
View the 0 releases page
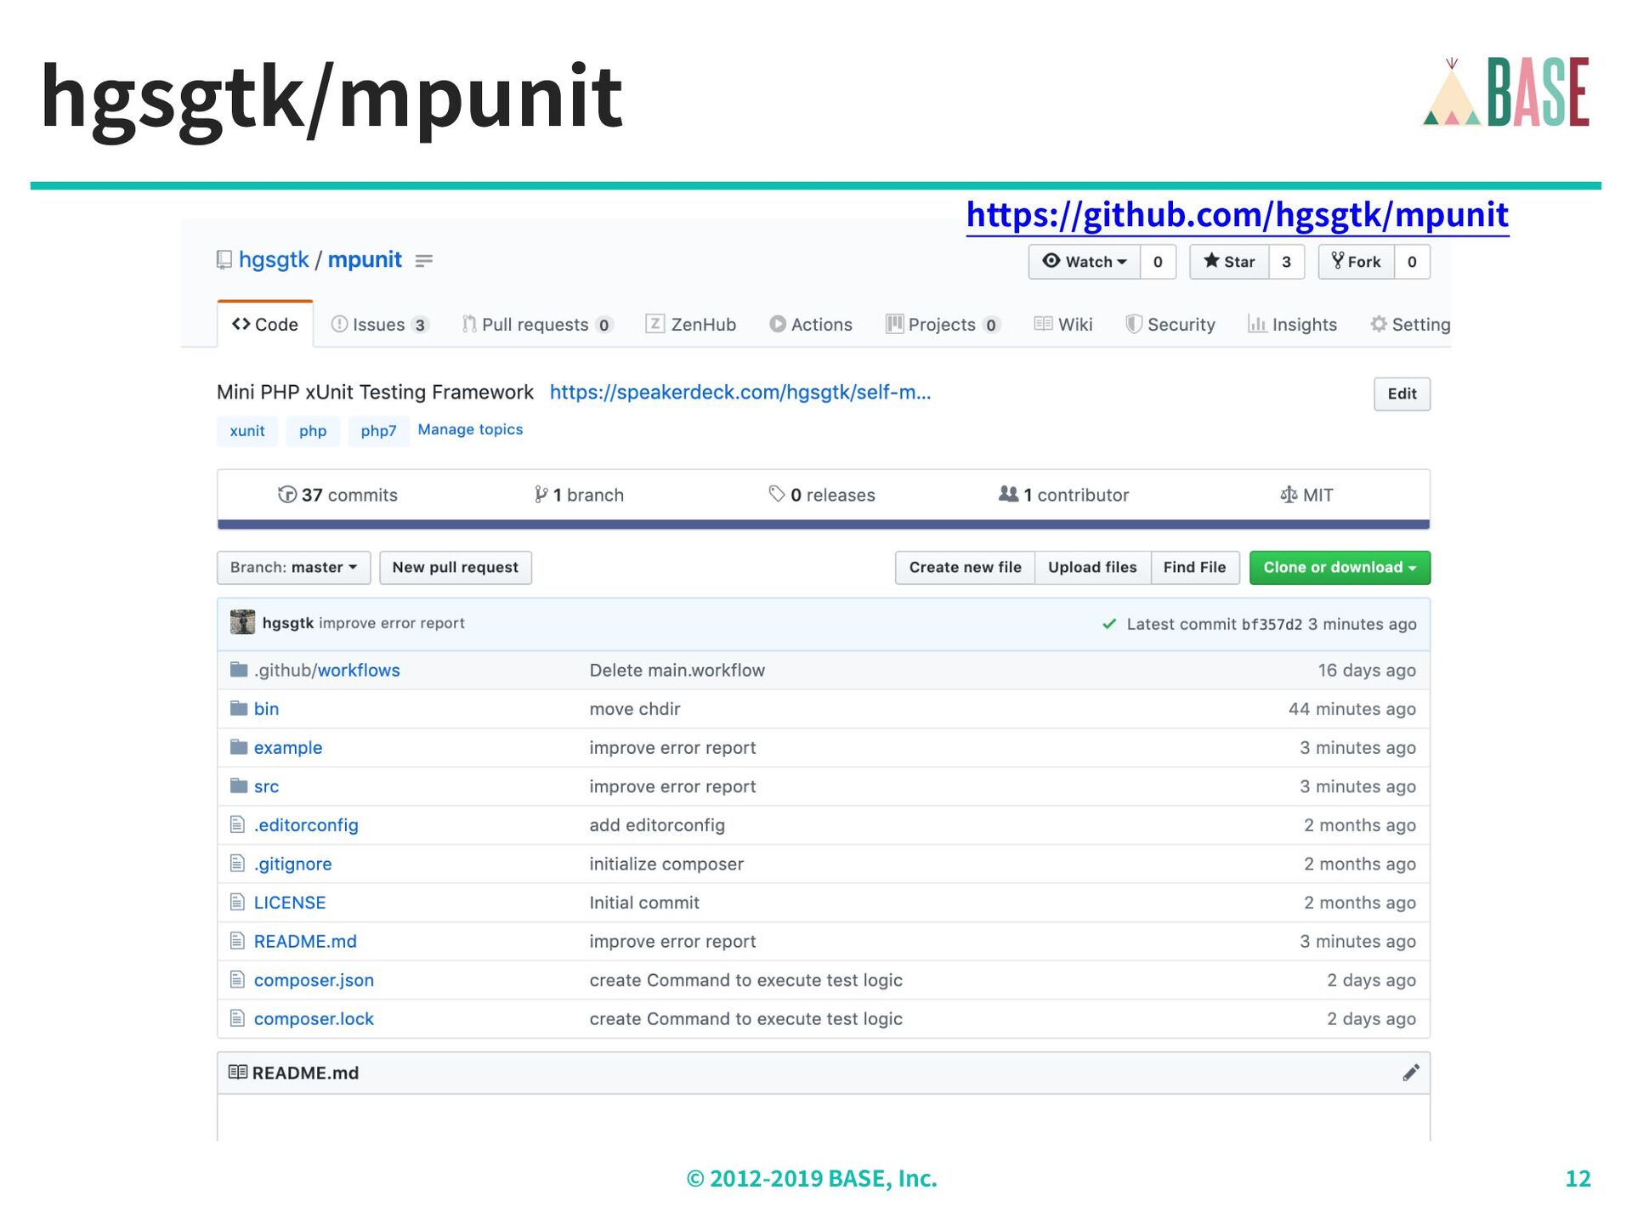822,495
